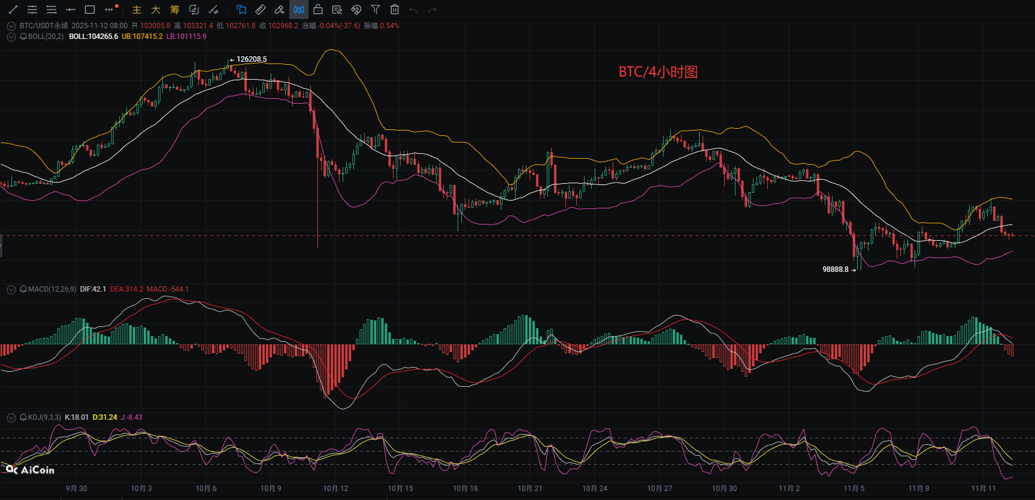
Task: Collapse the MACD indicator panel chevron
Action: [11, 289]
